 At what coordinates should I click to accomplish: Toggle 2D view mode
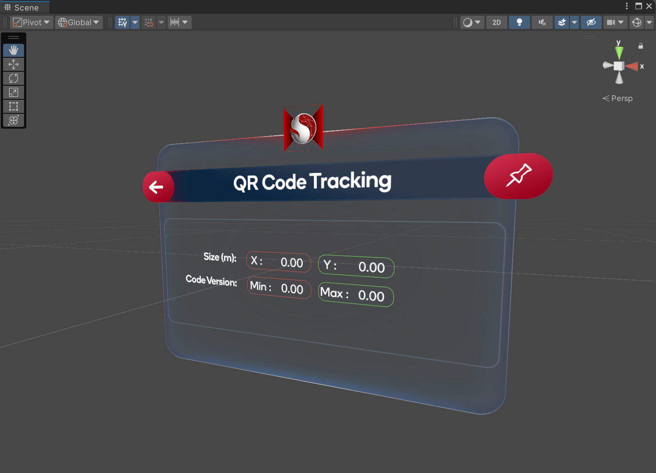tap(497, 22)
